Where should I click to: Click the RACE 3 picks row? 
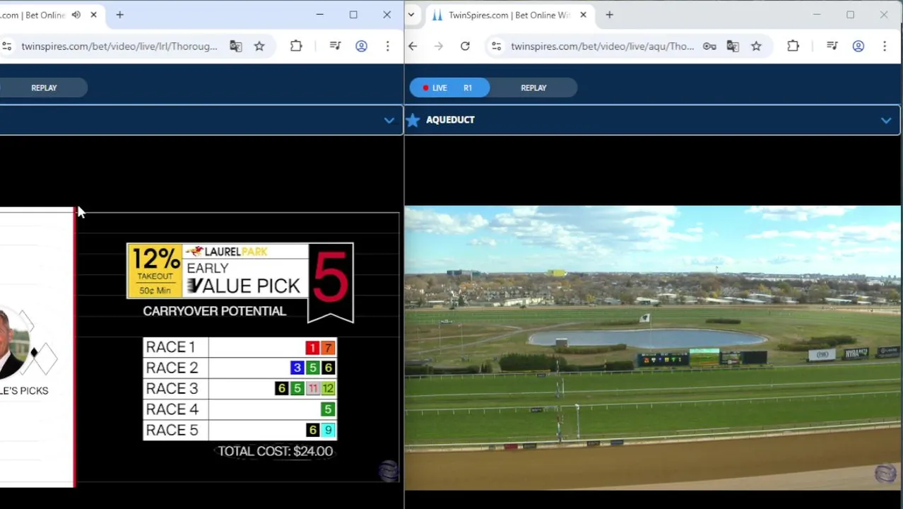[x=240, y=388]
